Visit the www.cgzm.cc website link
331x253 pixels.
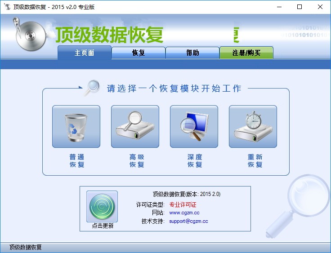[x=184, y=213]
